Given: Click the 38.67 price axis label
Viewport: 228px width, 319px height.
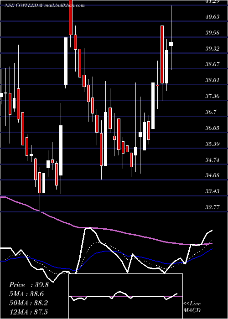Looking at the screenshot, I should pyautogui.click(x=212, y=64).
